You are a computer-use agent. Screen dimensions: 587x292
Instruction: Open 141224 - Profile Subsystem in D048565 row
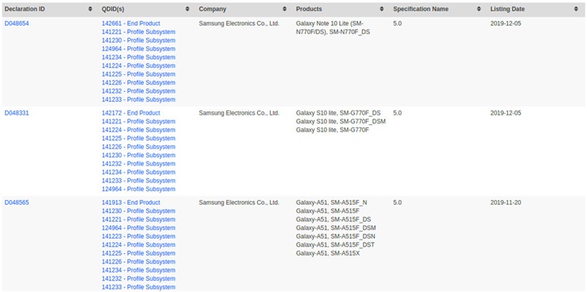(x=139, y=245)
